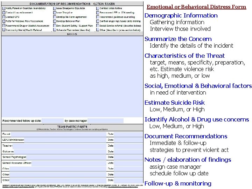Image resolution: width=252 pixels, height=189 pixels.
Task: Check Issue Emergency Expulsion
Action: 55,8
